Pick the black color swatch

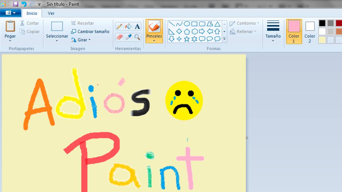coord(322,23)
